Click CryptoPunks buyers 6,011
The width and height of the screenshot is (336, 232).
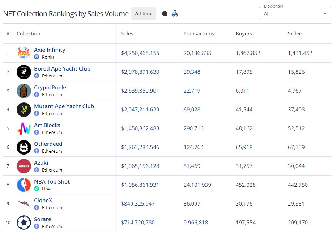pyautogui.click(x=242, y=91)
